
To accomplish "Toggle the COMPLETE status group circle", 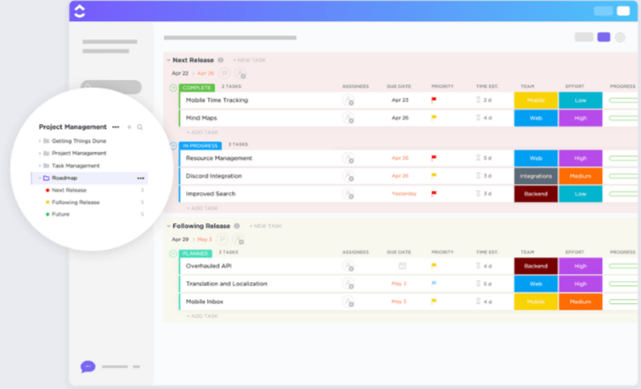I will (x=173, y=87).
